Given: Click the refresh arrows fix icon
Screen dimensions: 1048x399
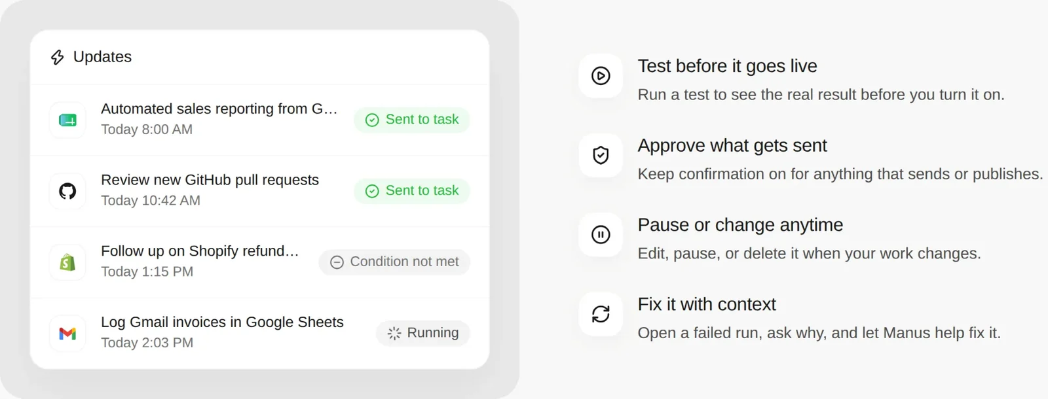Looking at the screenshot, I should (x=601, y=314).
